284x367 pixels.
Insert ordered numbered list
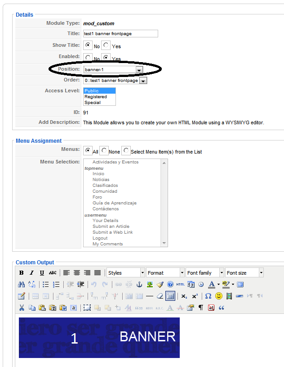point(56,285)
